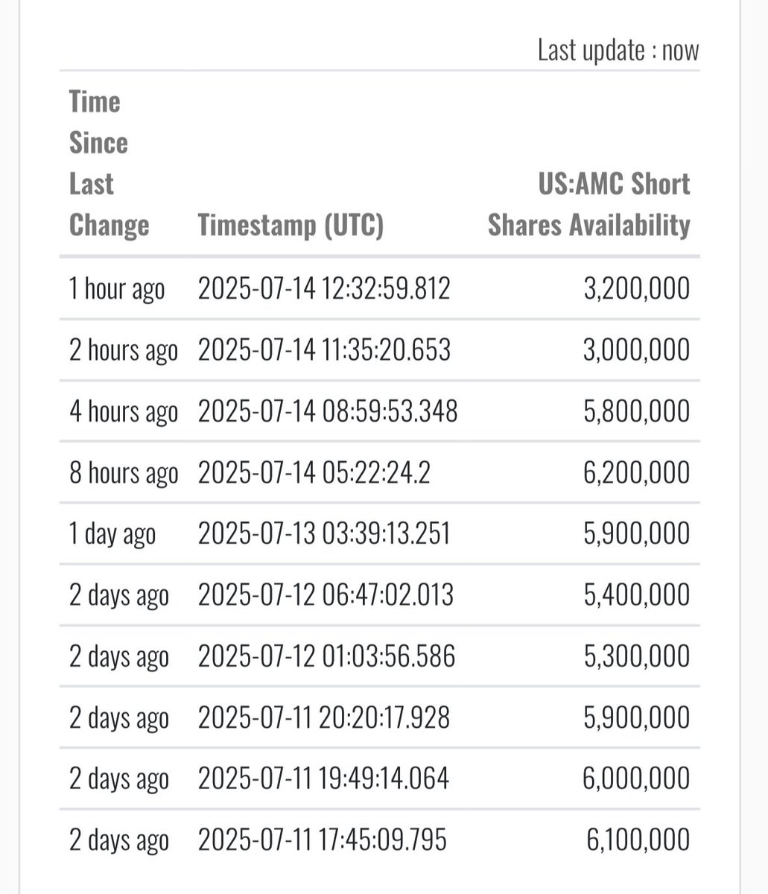Click the 'US:AMC Short Shares Availability' header

tap(588, 205)
